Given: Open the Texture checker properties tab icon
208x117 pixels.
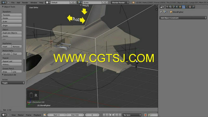Looking at the screenshot, I should [190, 7].
